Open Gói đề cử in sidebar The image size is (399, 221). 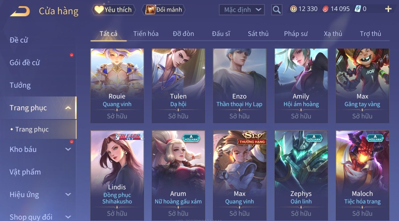point(25,63)
